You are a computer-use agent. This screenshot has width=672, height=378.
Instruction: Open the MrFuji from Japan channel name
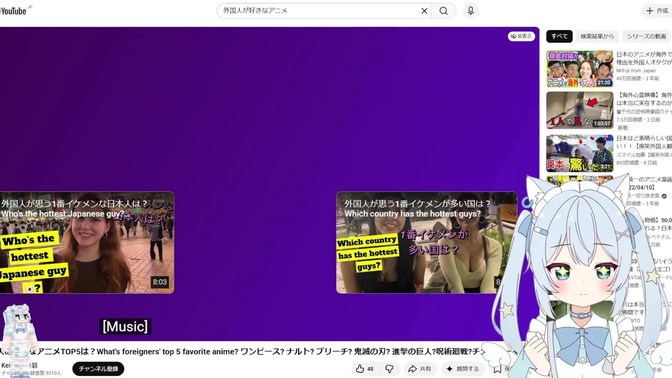pyautogui.click(x=636, y=71)
